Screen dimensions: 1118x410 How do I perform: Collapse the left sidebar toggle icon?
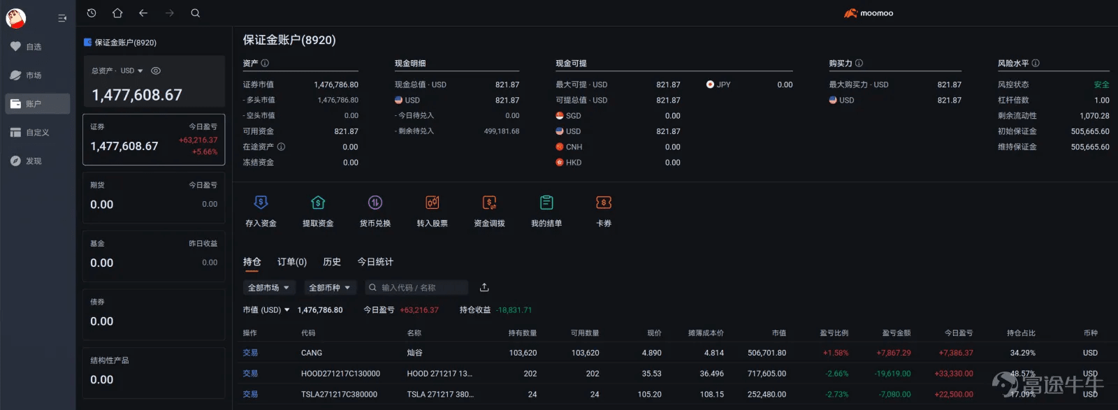pyautogui.click(x=62, y=18)
